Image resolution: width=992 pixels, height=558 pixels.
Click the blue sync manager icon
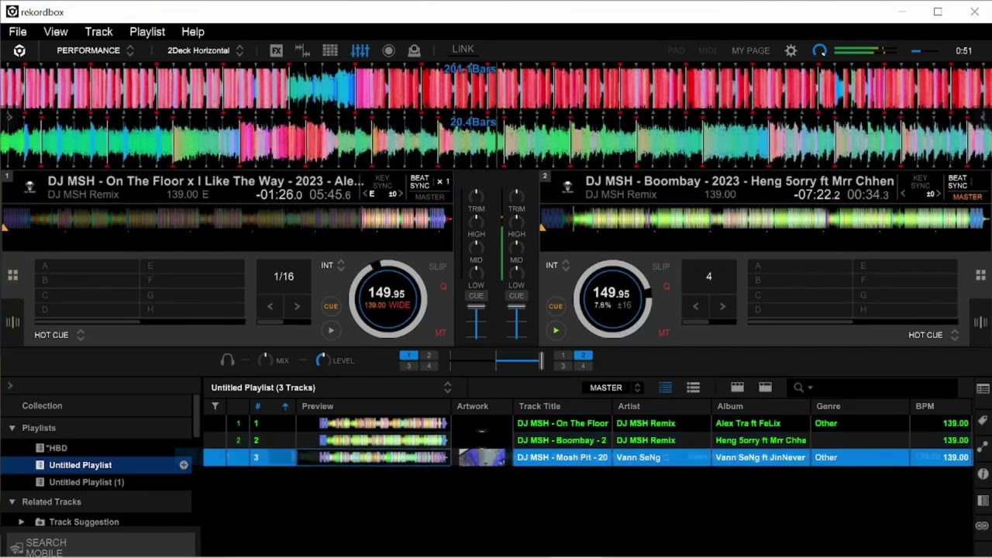pyautogui.click(x=819, y=50)
